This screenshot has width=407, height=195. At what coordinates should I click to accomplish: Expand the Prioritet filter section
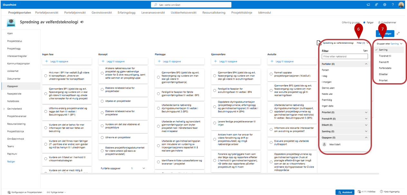click(x=366, y=112)
